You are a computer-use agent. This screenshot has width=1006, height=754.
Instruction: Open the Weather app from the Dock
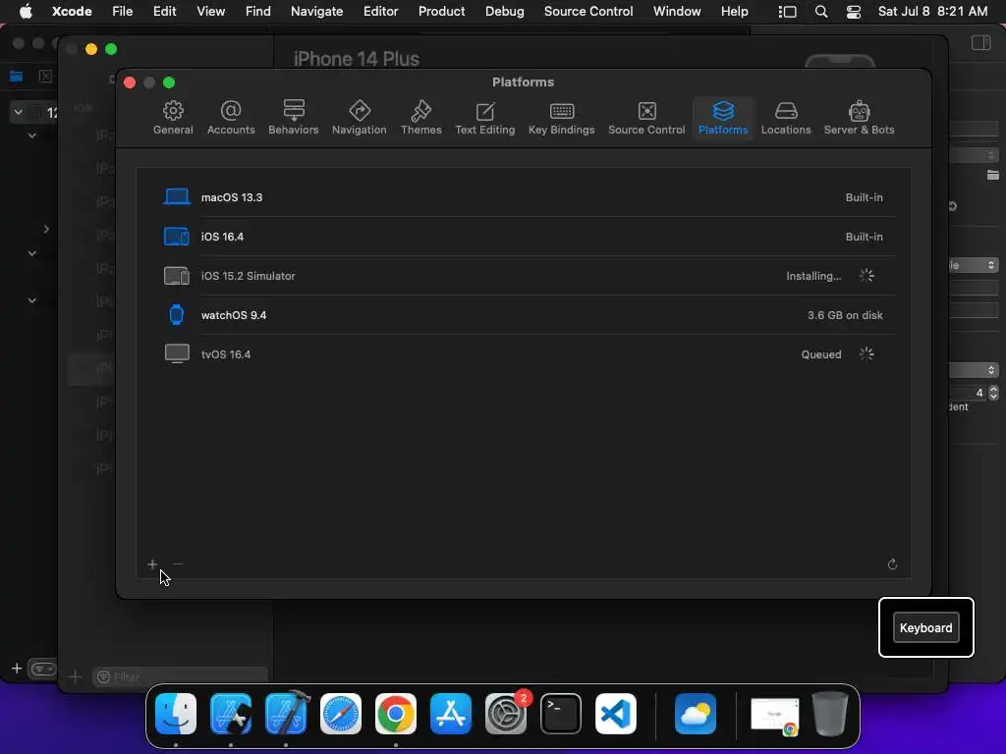coord(696,714)
